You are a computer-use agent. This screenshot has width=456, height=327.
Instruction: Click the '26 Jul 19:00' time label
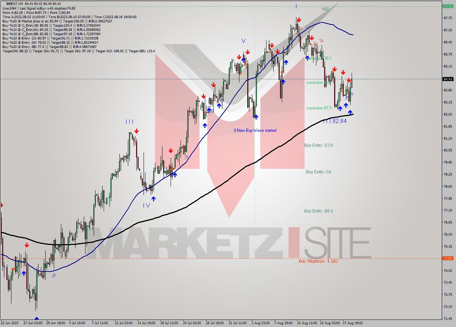216,323
